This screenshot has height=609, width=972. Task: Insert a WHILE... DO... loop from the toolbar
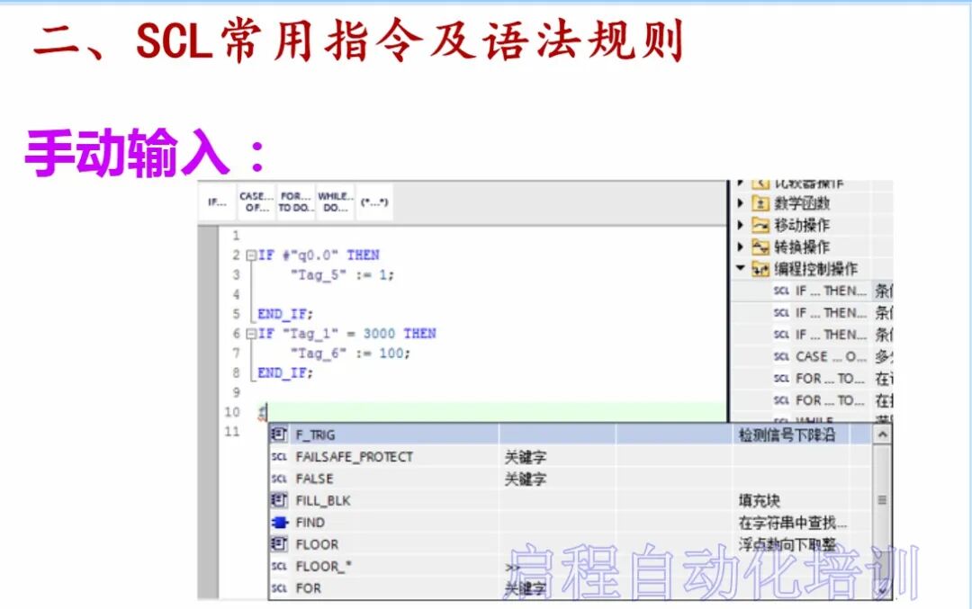click(x=335, y=202)
